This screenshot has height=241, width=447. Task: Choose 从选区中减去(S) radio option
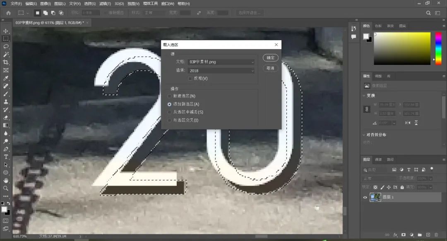[x=169, y=112]
